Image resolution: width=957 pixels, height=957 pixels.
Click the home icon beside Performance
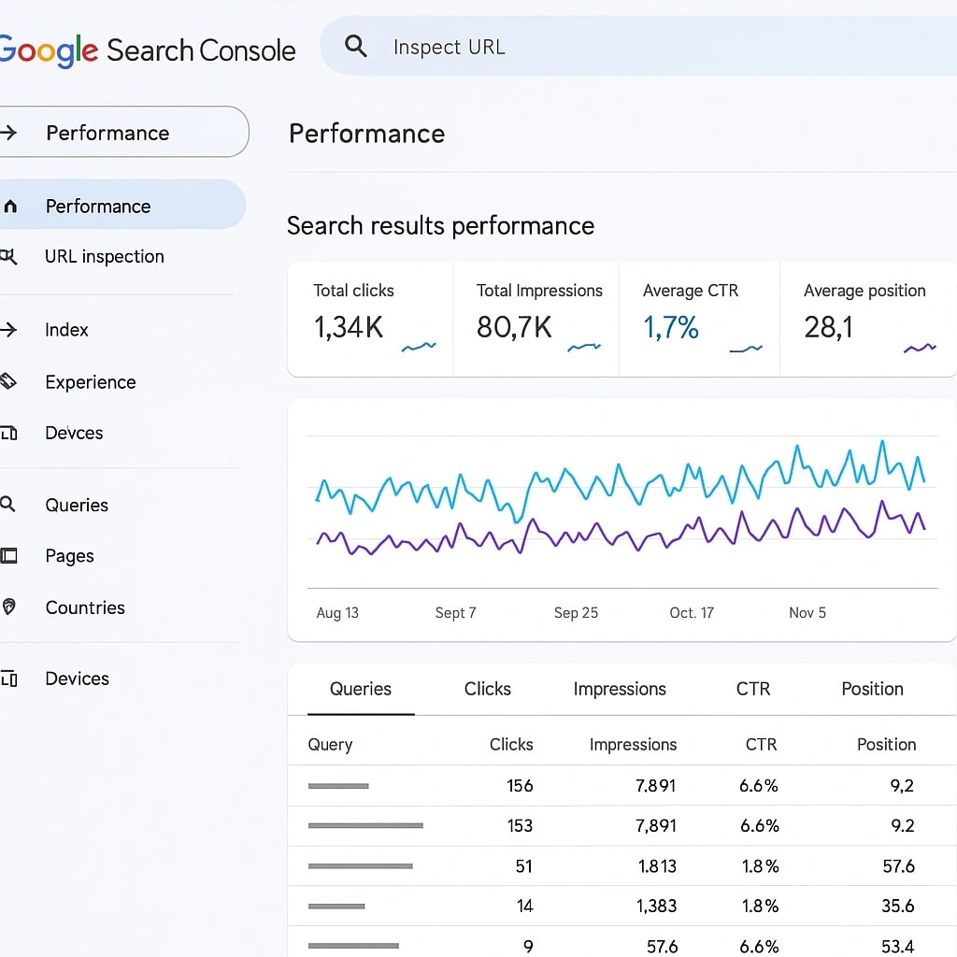(x=10, y=207)
